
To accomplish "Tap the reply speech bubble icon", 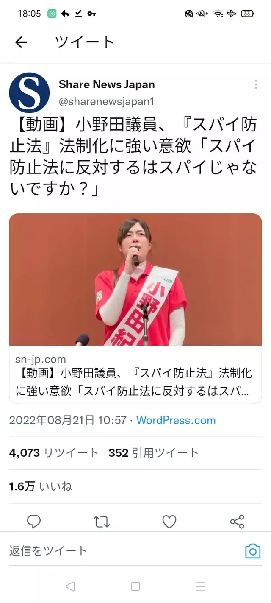I will pyautogui.click(x=34, y=522).
